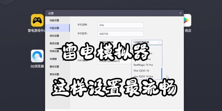
Task: Launch the QQ浏览器 app icon
Action: [37, 56]
